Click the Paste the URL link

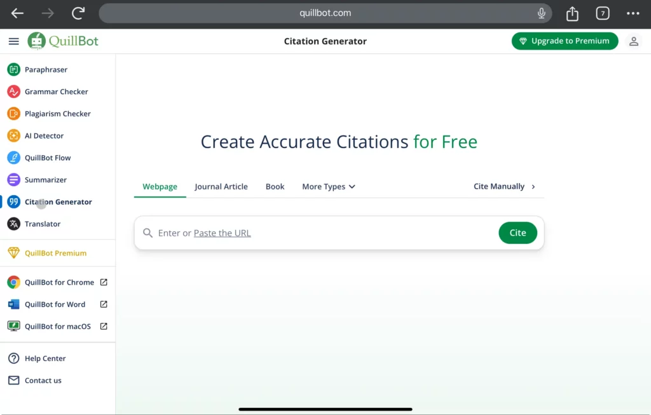[x=222, y=233]
